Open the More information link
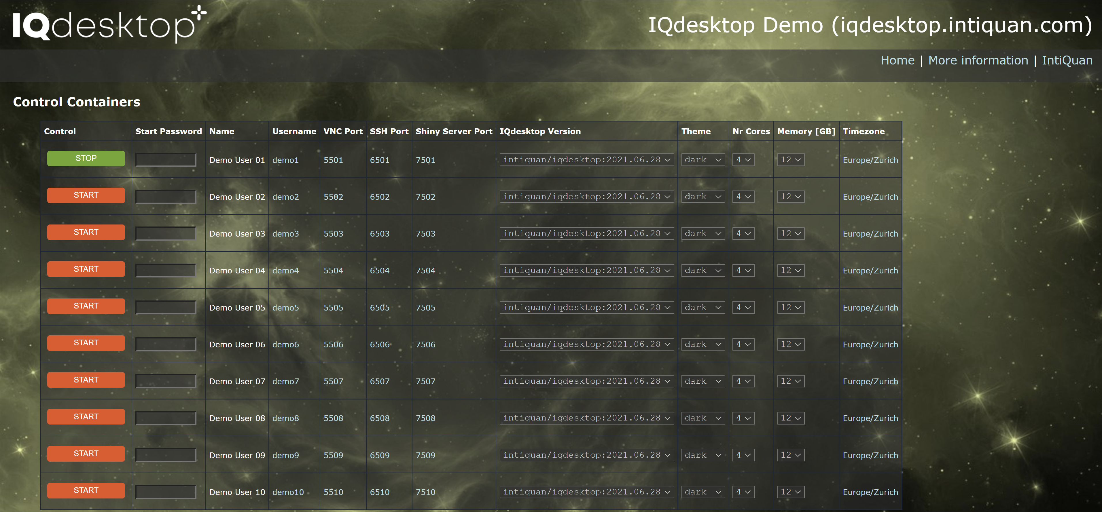1102x512 pixels. pos(978,60)
